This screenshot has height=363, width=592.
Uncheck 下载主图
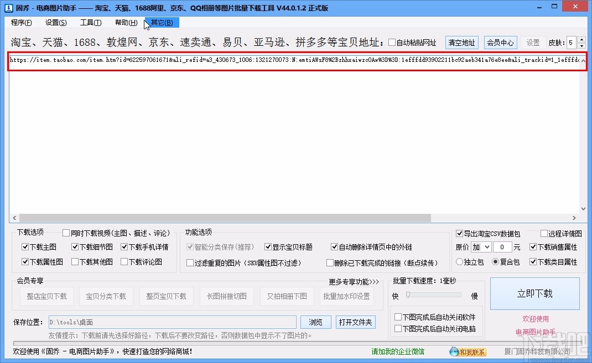tap(25, 247)
